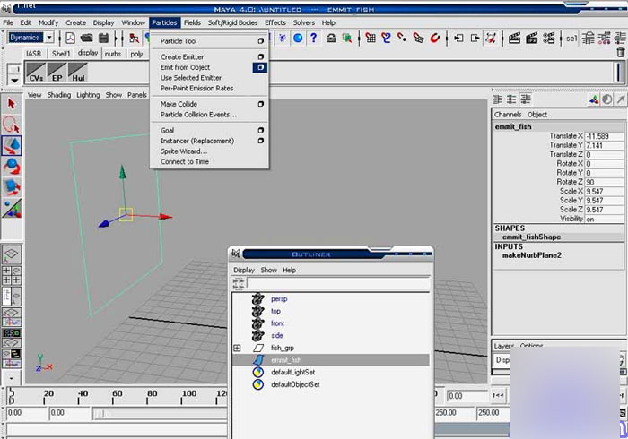
Task: Switch to the poly shelf tab
Action: click(136, 54)
